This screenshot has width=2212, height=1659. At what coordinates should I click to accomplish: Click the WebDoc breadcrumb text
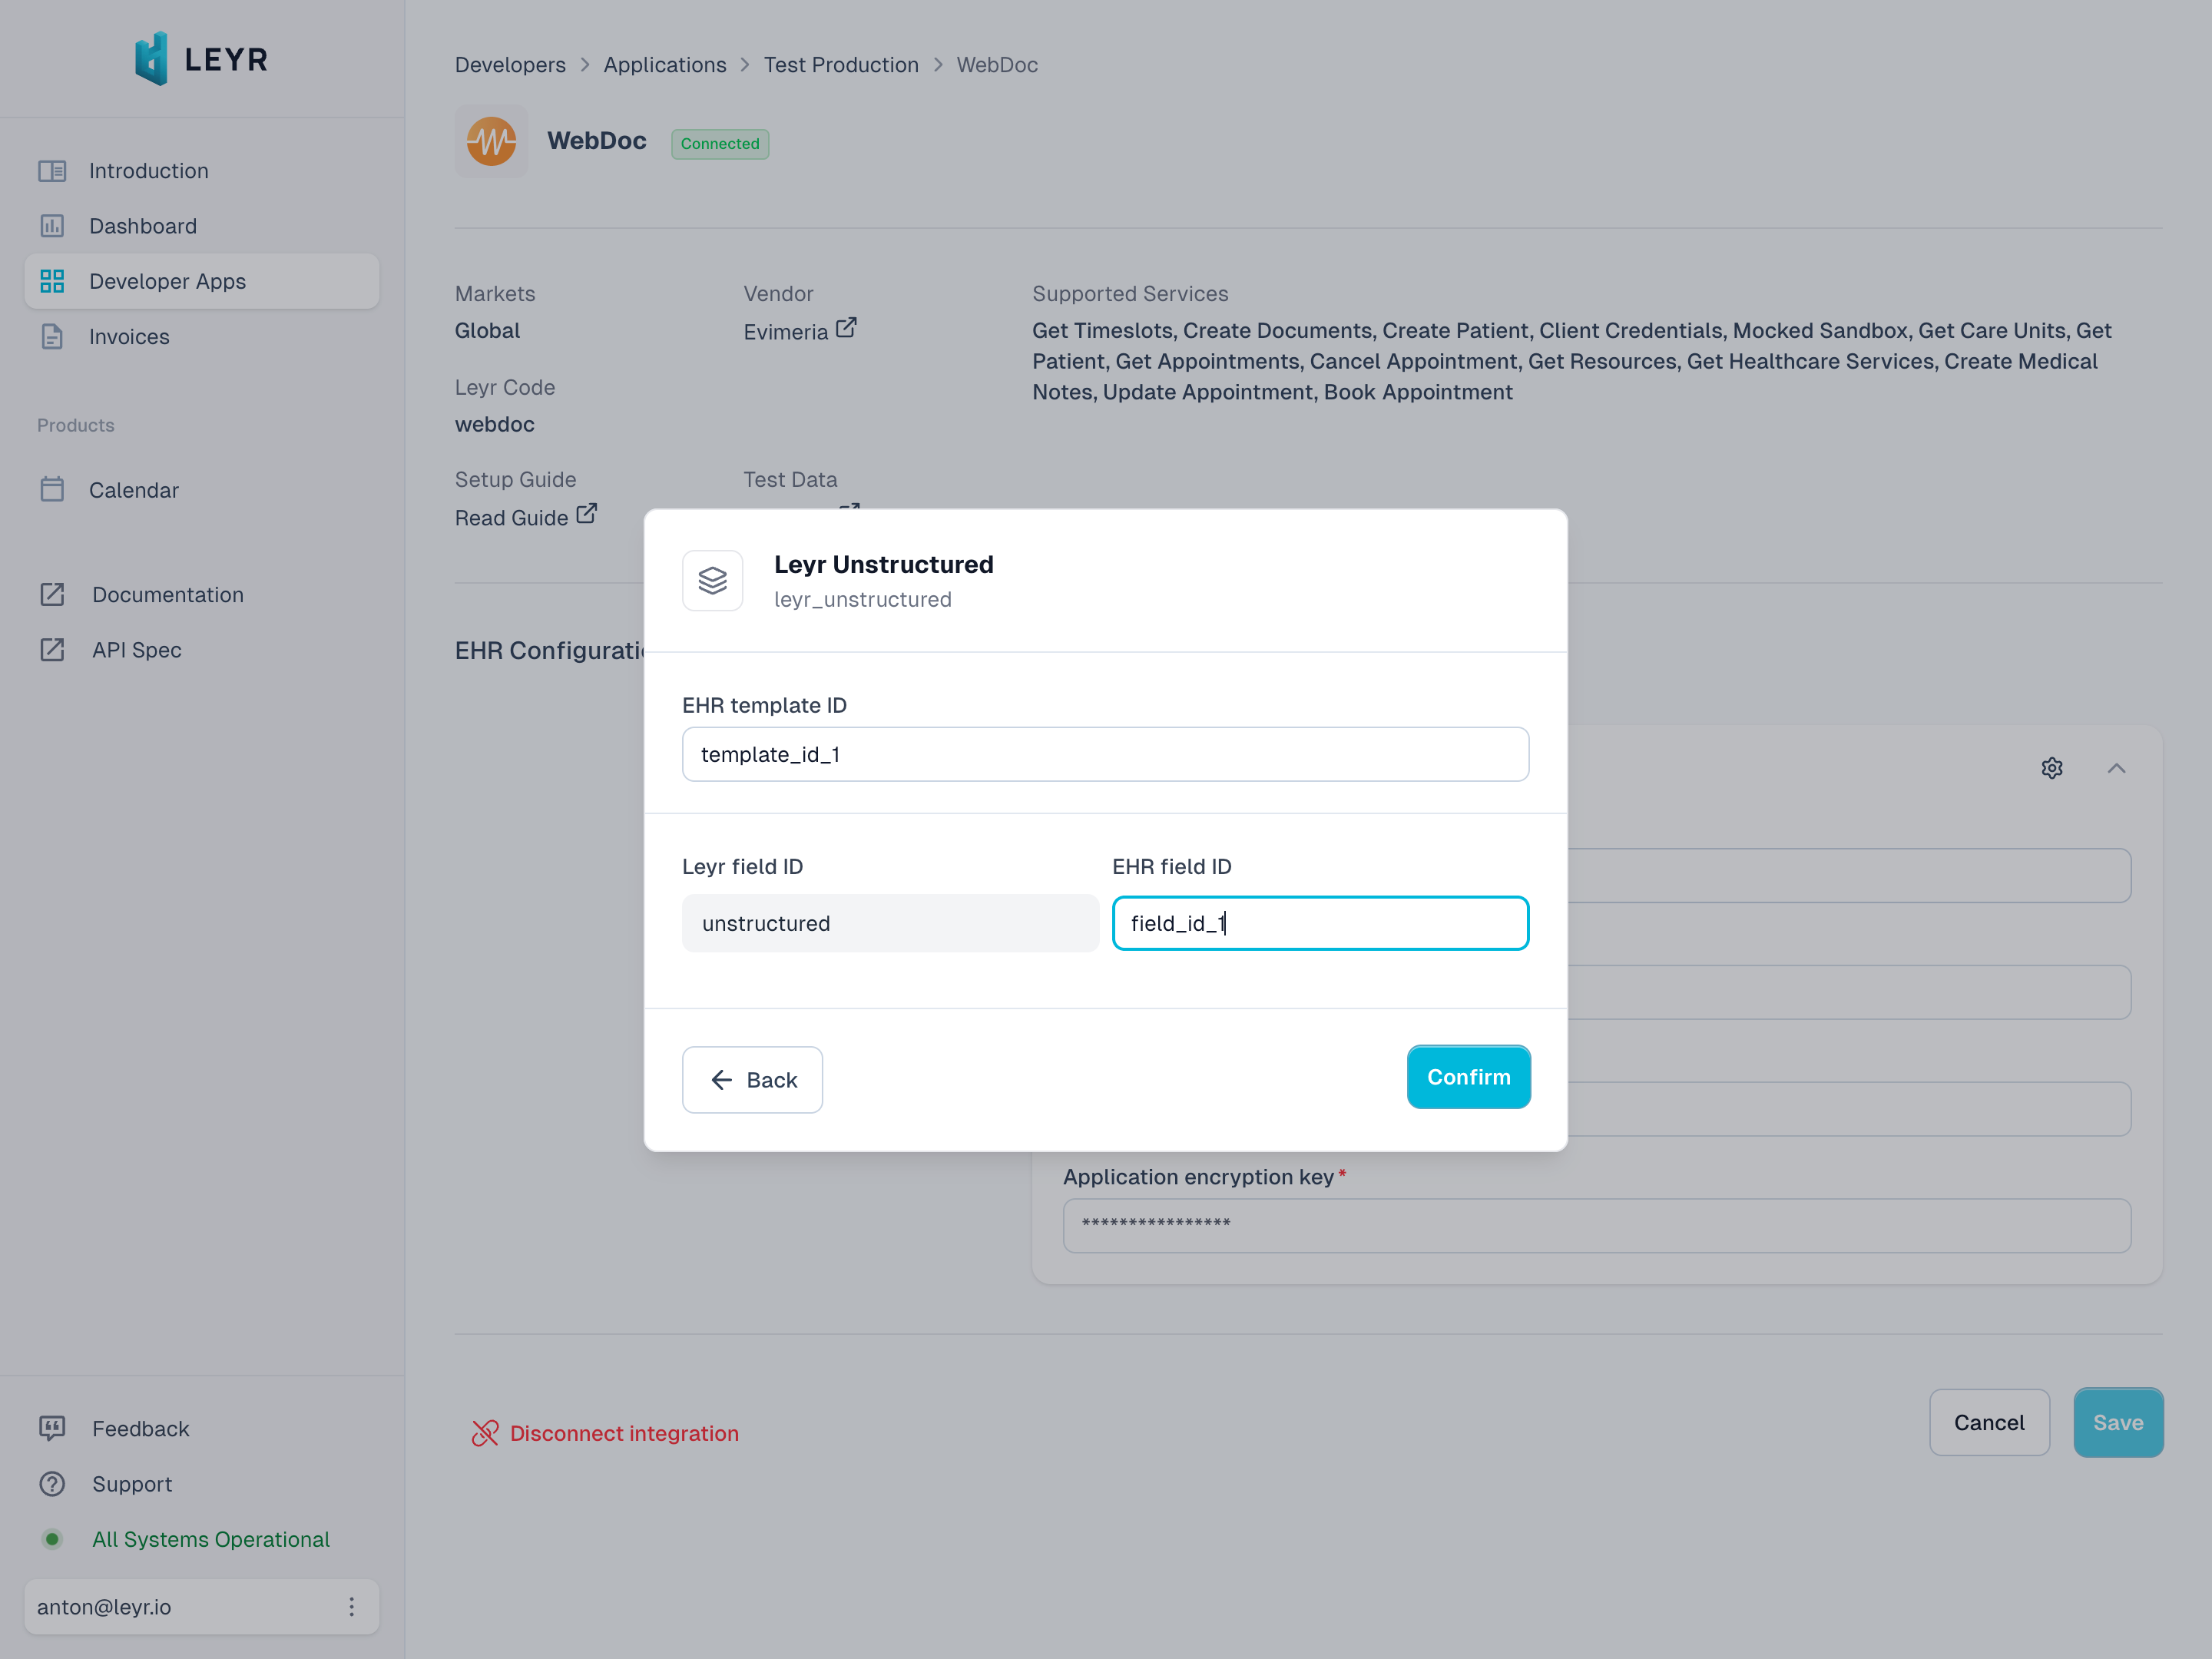pos(997,65)
